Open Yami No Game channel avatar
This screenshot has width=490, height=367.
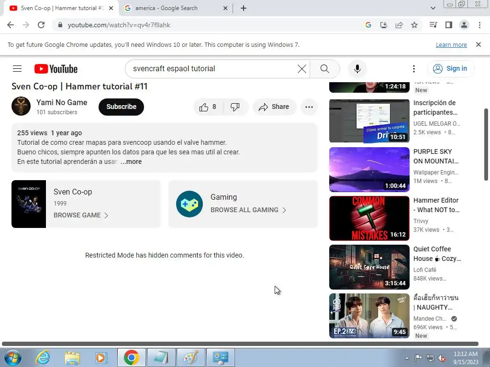21,106
